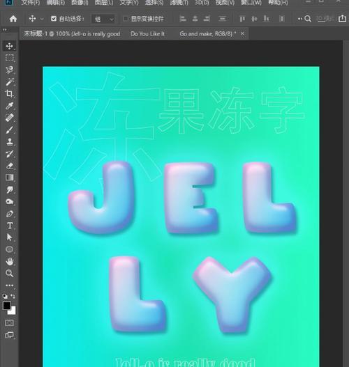This screenshot has width=349, height=367.
Task: Enable the 显示变换控件 checkbox
Action: [x=126, y=19]
